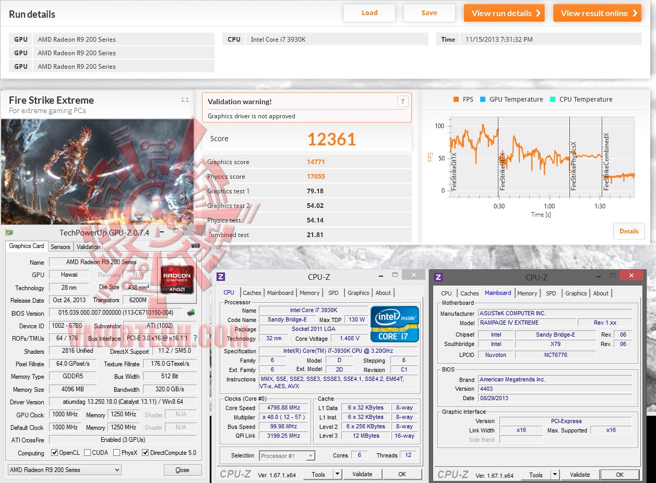This screenshot has width=656, height=483.
Task: Open the validation warning question mark help
Action: point(402,102)
